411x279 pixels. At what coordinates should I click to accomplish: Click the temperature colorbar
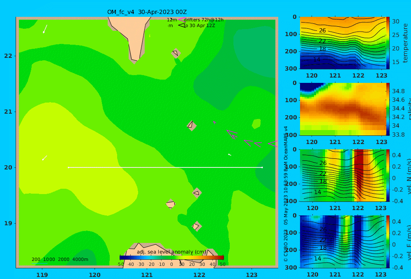(x=388, y=43)
